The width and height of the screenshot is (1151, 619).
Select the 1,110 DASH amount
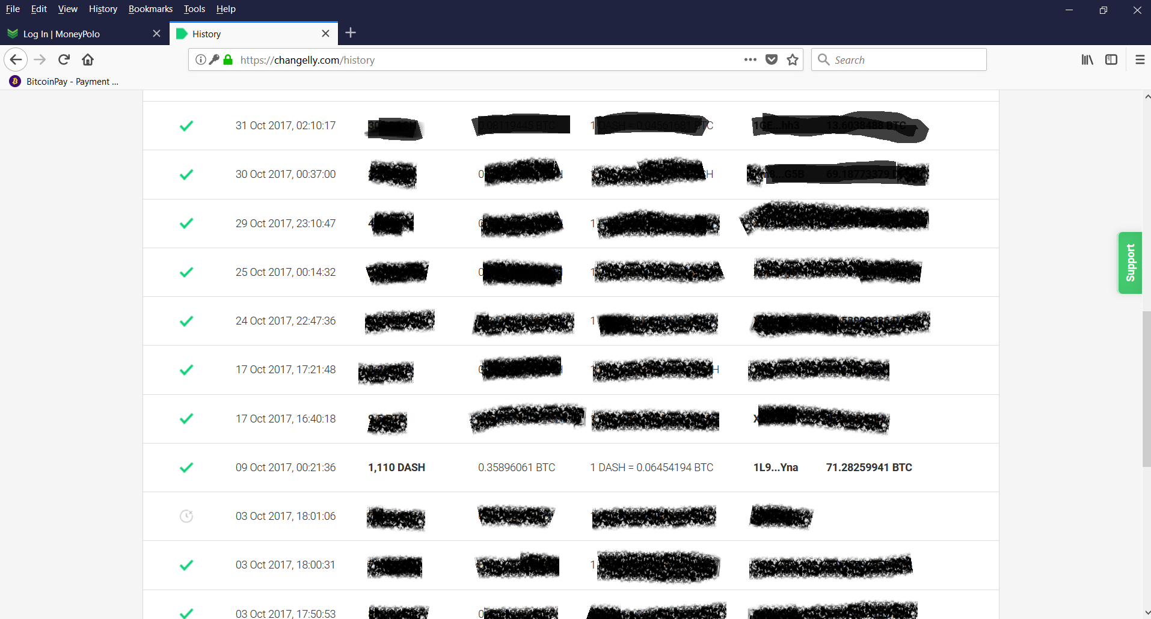[396, 468]
